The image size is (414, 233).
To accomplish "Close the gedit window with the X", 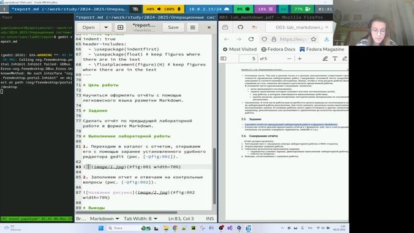I will [x=209, y=27].
